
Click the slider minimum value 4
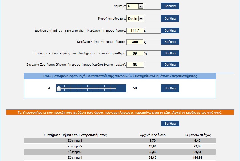pyautogui.click(x=49, y=88)
